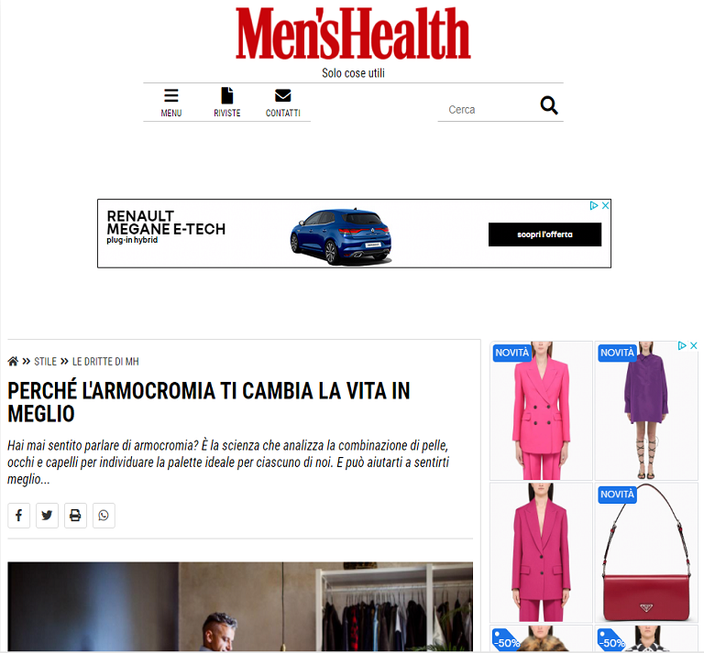This screenshot has height=653, width=704.
Task: Open the purple shirt dress product
Action: pyautogui.click(x=646, y=410)
